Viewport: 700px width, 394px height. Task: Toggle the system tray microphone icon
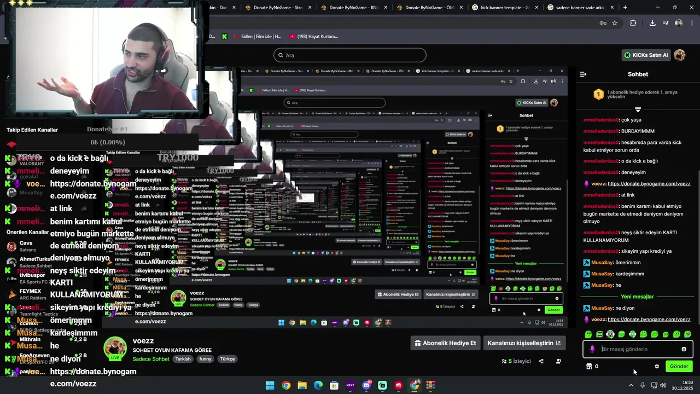[643, 385]
